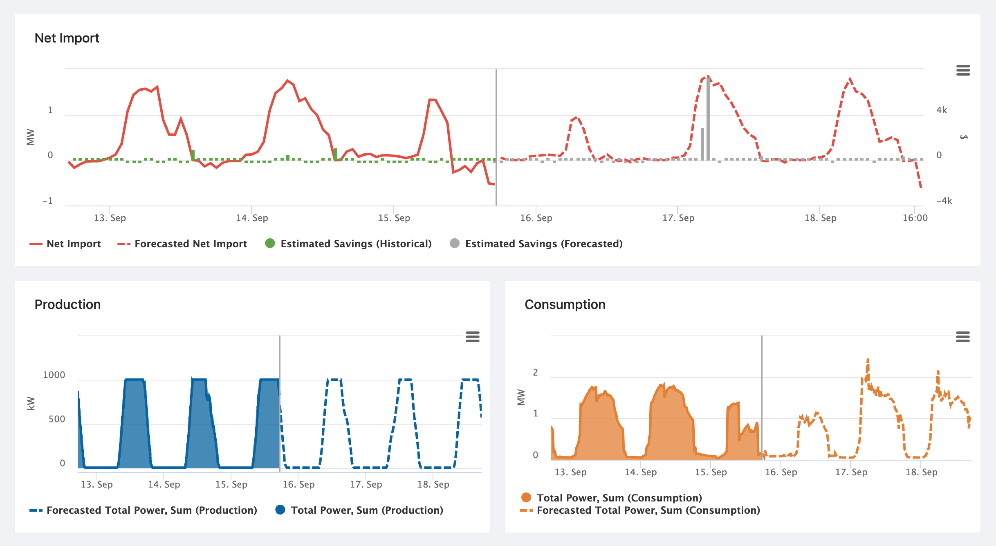Toggle Forecasted Total Power, Sum (Production) legend
Screen dimensions: 996x546
tap(152, 510)
